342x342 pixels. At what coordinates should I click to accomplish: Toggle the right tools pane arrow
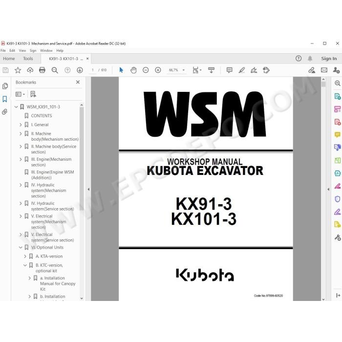point(328,189)
